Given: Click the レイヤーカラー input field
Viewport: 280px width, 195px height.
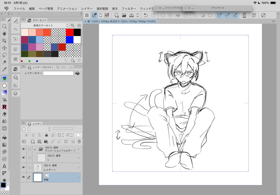Looking at the screenshot, I should point(58,73).
